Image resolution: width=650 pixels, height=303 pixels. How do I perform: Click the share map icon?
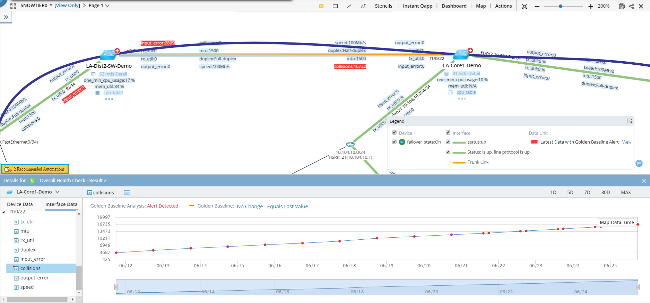point(631,6)
